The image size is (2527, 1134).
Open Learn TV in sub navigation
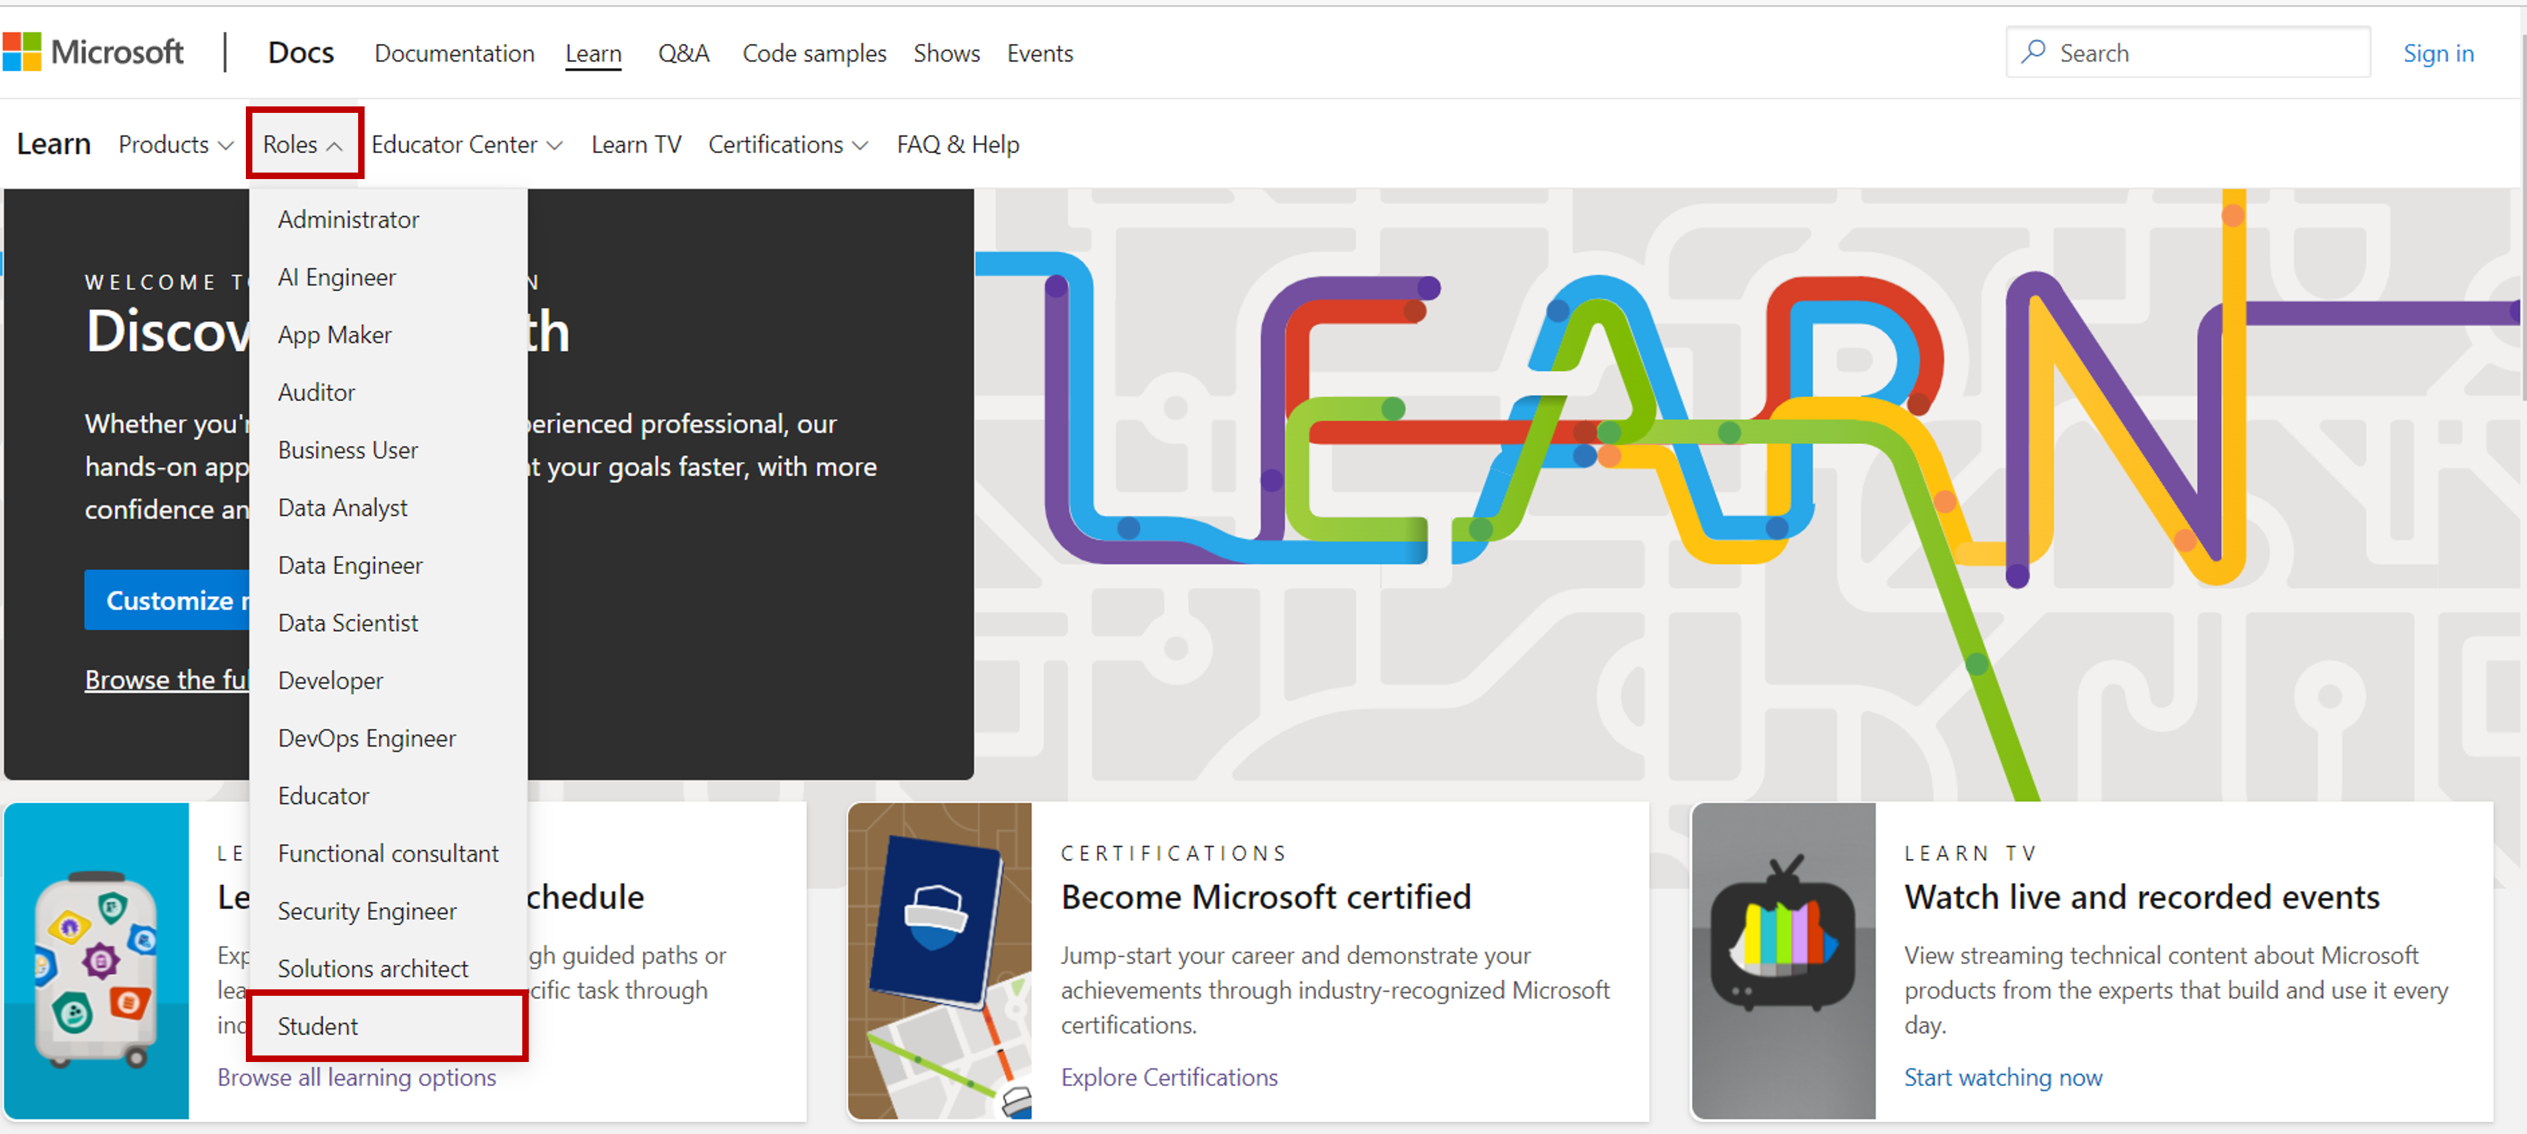click(x=636, y=144)
